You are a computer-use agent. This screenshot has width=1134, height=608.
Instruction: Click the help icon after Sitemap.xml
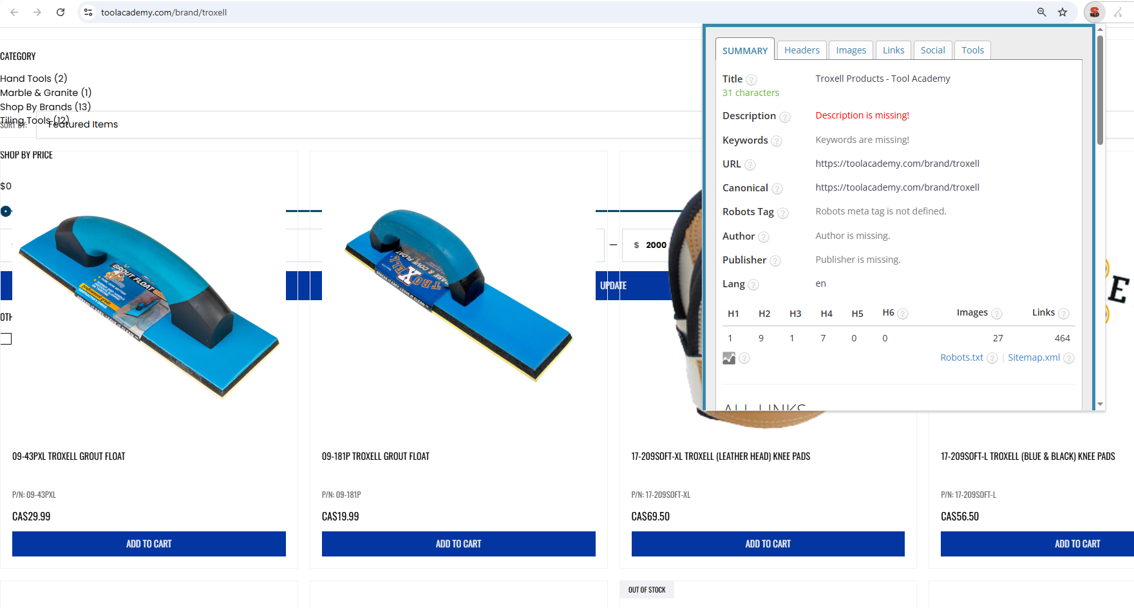point(1069,358)
